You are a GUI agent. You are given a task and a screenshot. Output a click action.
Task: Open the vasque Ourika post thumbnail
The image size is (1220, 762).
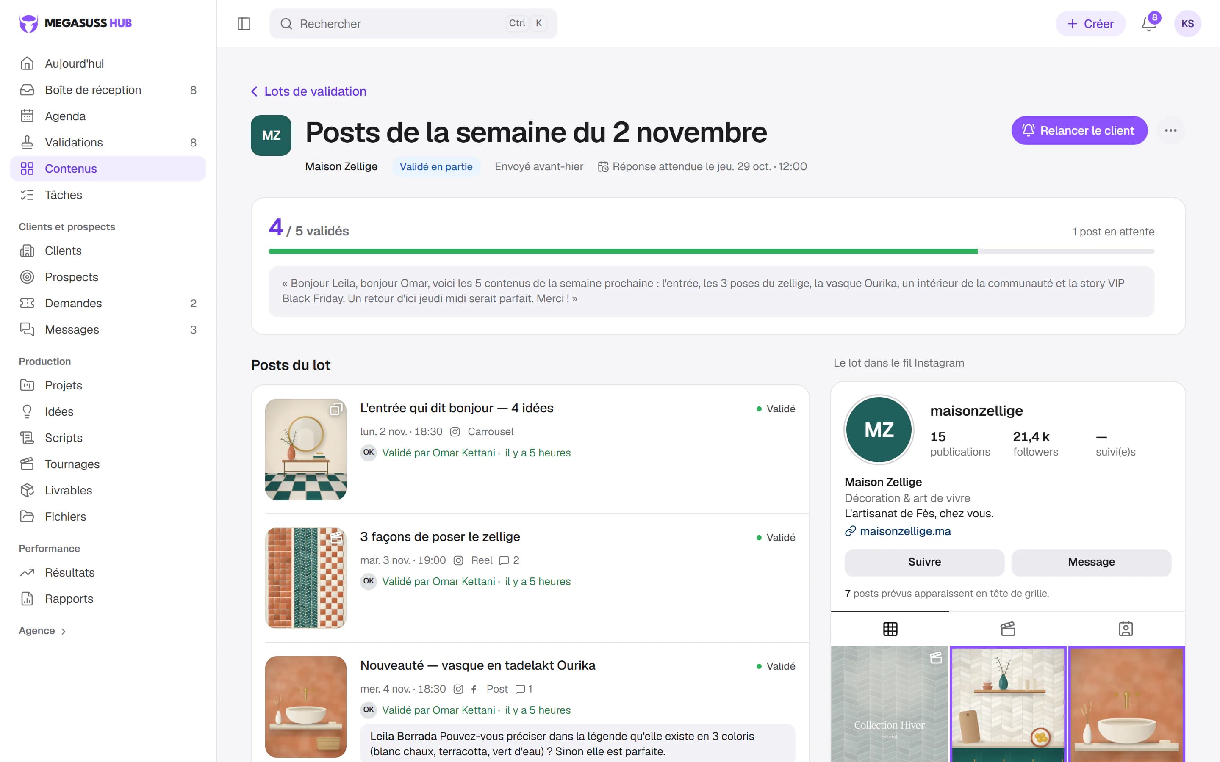[306, 707]
